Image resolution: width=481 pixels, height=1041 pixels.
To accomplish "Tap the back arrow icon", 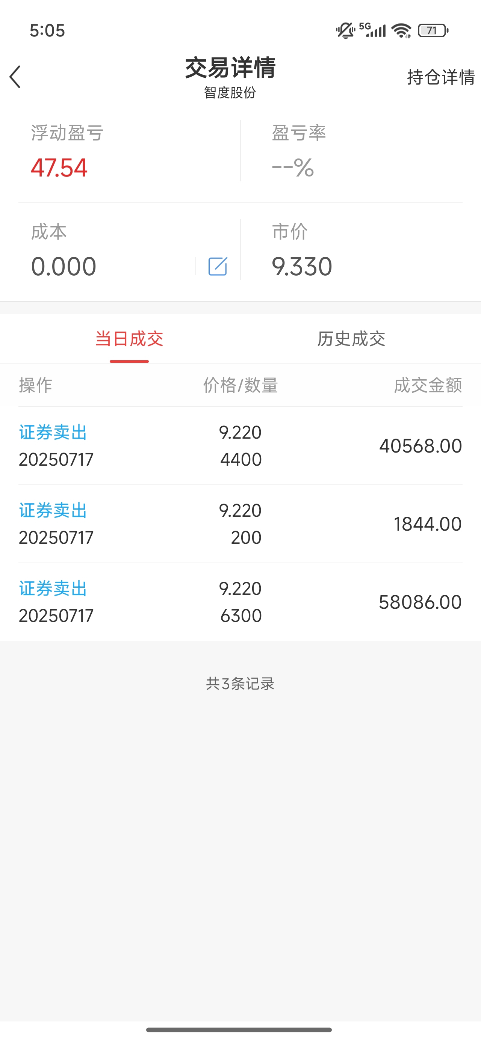I will 15,77.
